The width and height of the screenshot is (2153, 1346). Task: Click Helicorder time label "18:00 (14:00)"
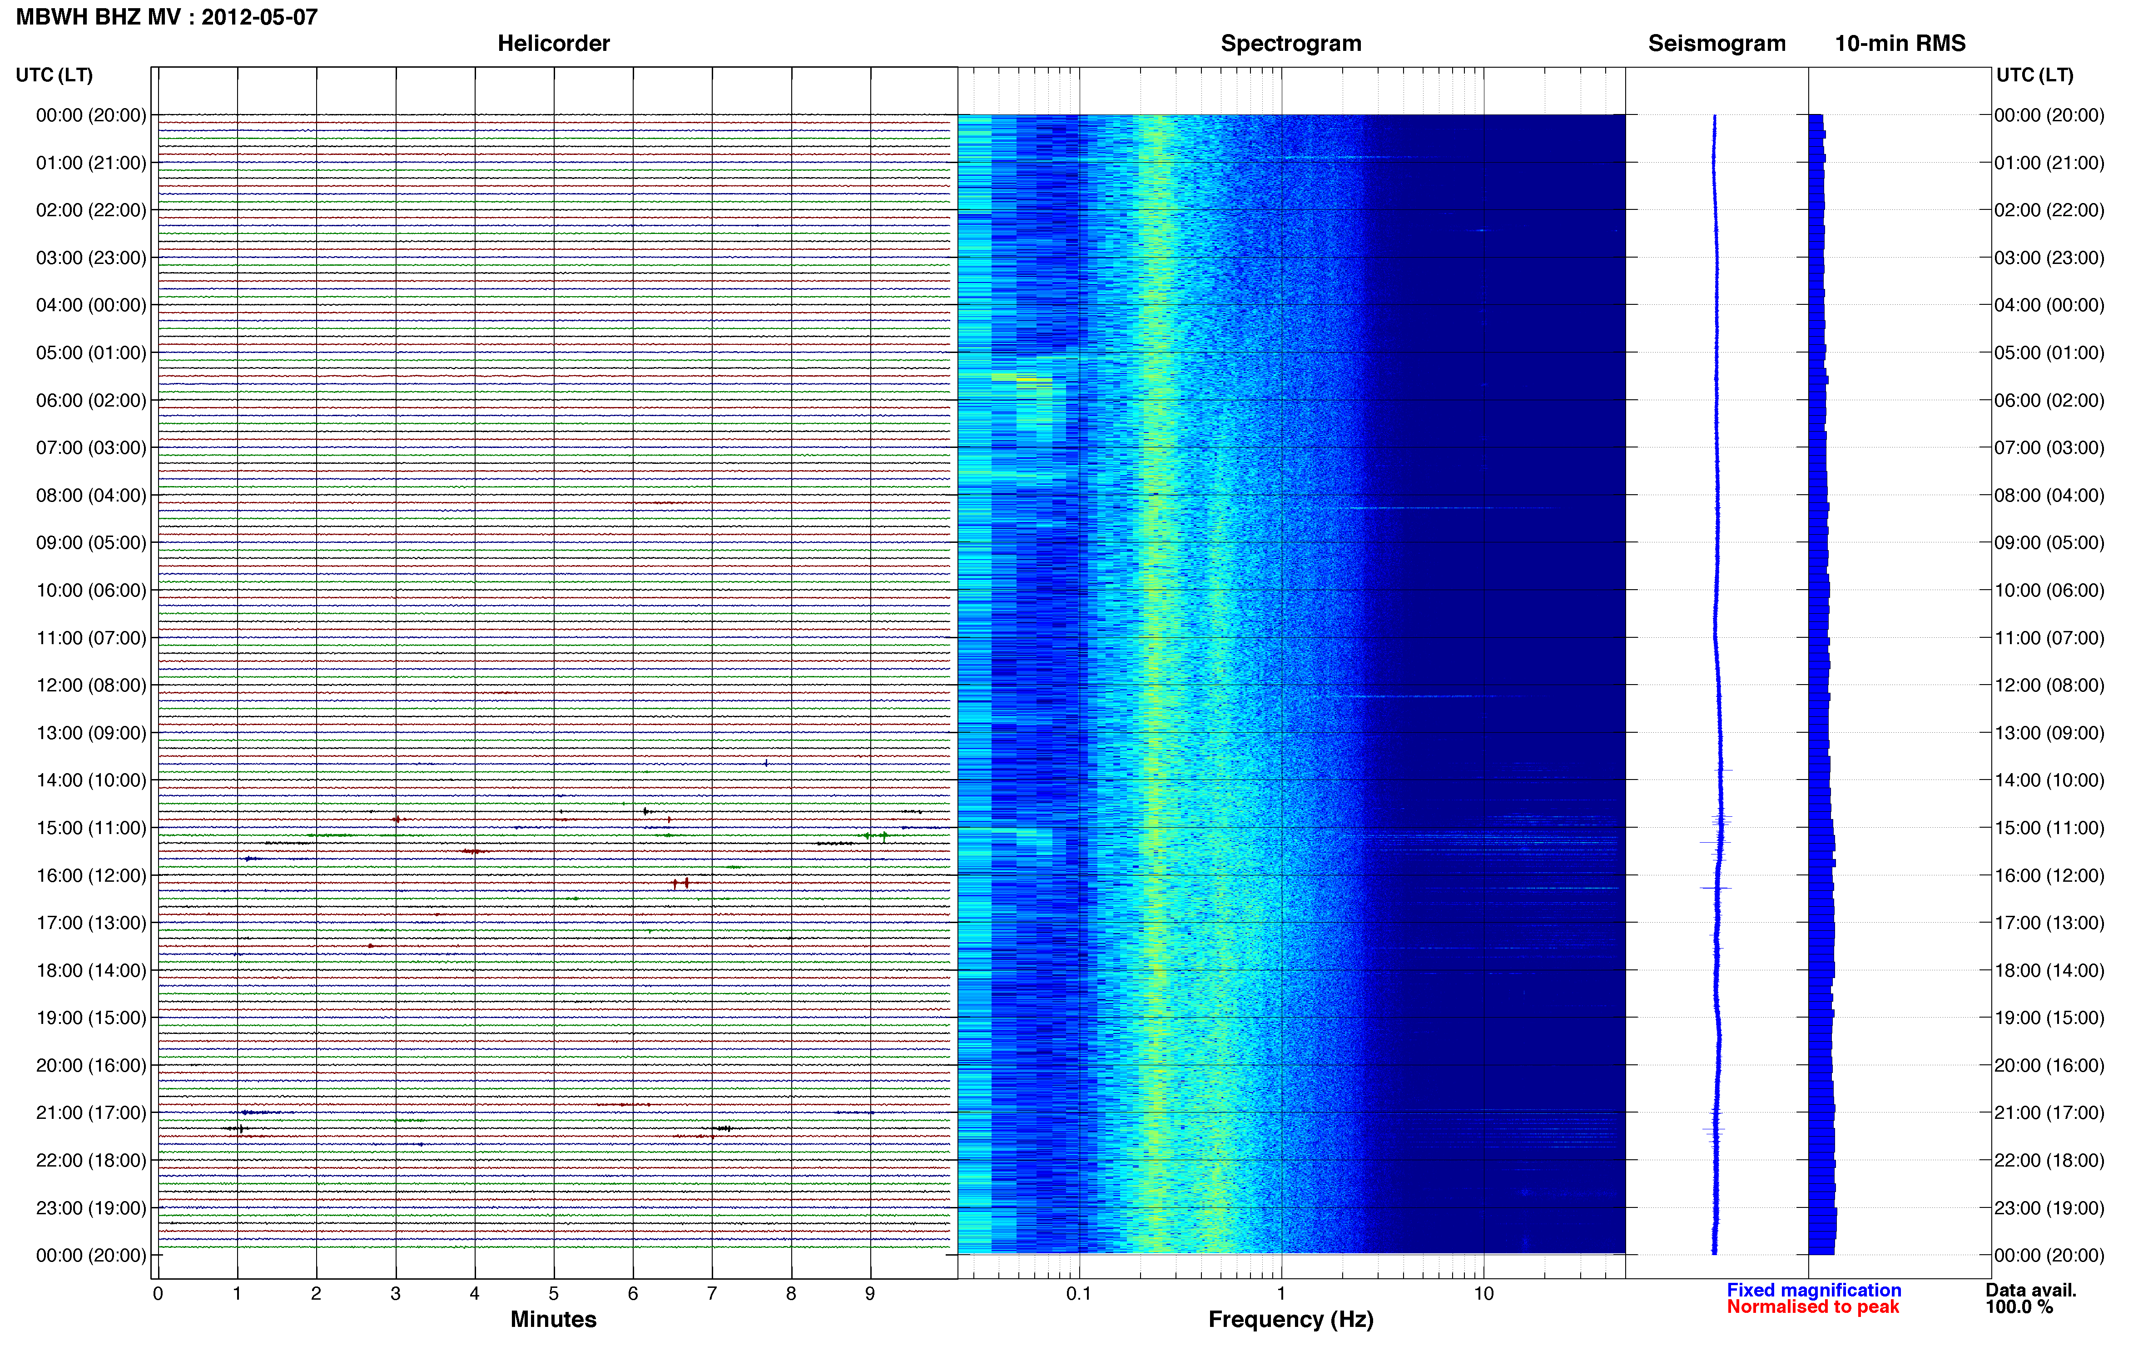(91, 970)
